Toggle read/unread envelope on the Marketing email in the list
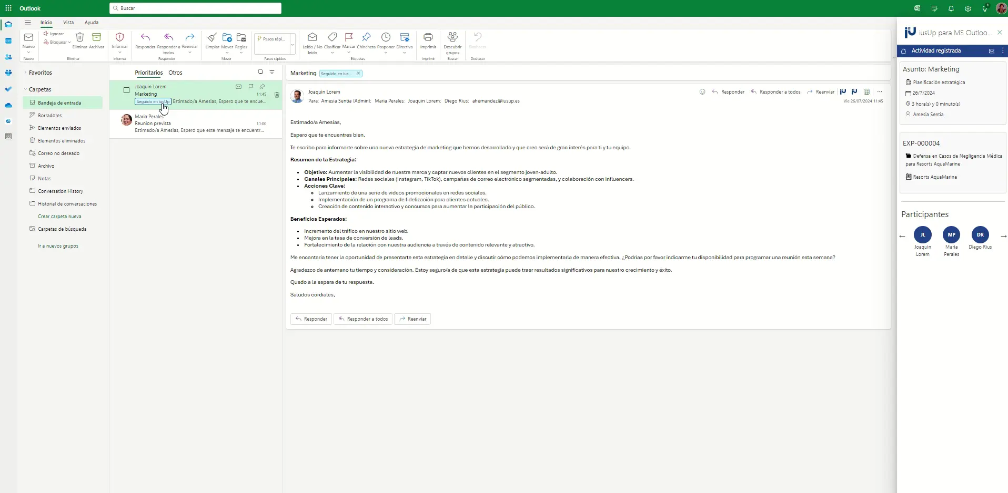1008x493 pixels. coord(238,87)
